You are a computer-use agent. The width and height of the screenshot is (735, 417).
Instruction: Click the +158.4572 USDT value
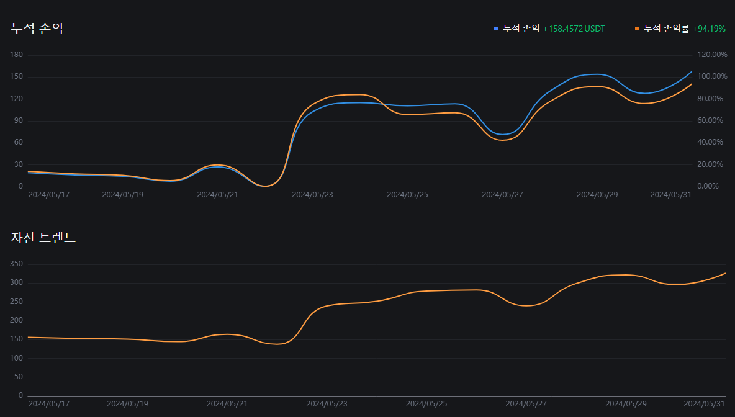coord(574,29)
